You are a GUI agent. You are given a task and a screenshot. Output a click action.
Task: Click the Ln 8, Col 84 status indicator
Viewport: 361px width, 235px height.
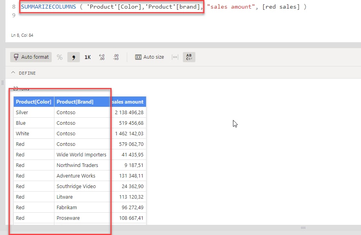22,35
